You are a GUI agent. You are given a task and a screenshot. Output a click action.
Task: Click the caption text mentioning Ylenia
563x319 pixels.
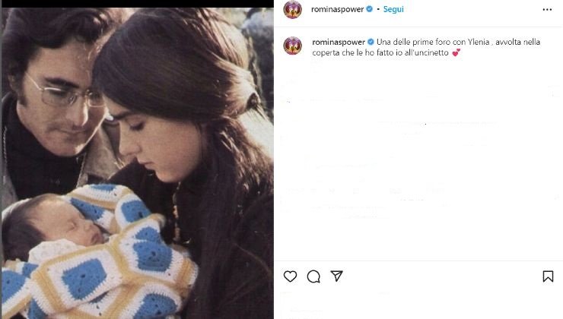[458, 41]
